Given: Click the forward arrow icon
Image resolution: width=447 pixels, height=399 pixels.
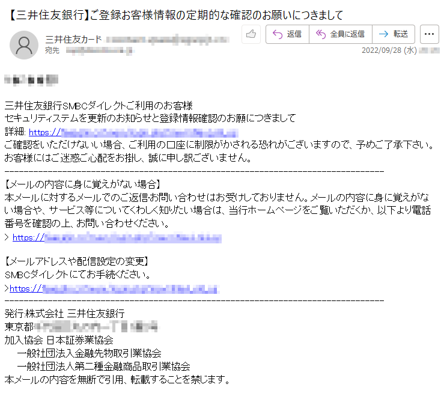Looking at the screenshot, I should [383, 34].
